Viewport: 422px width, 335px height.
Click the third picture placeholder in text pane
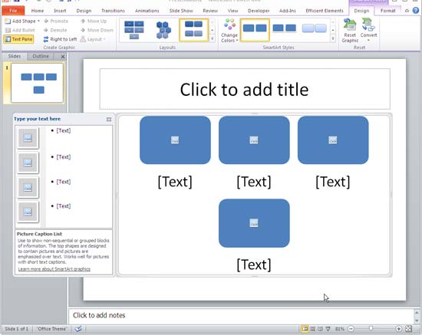click(28, 187)
